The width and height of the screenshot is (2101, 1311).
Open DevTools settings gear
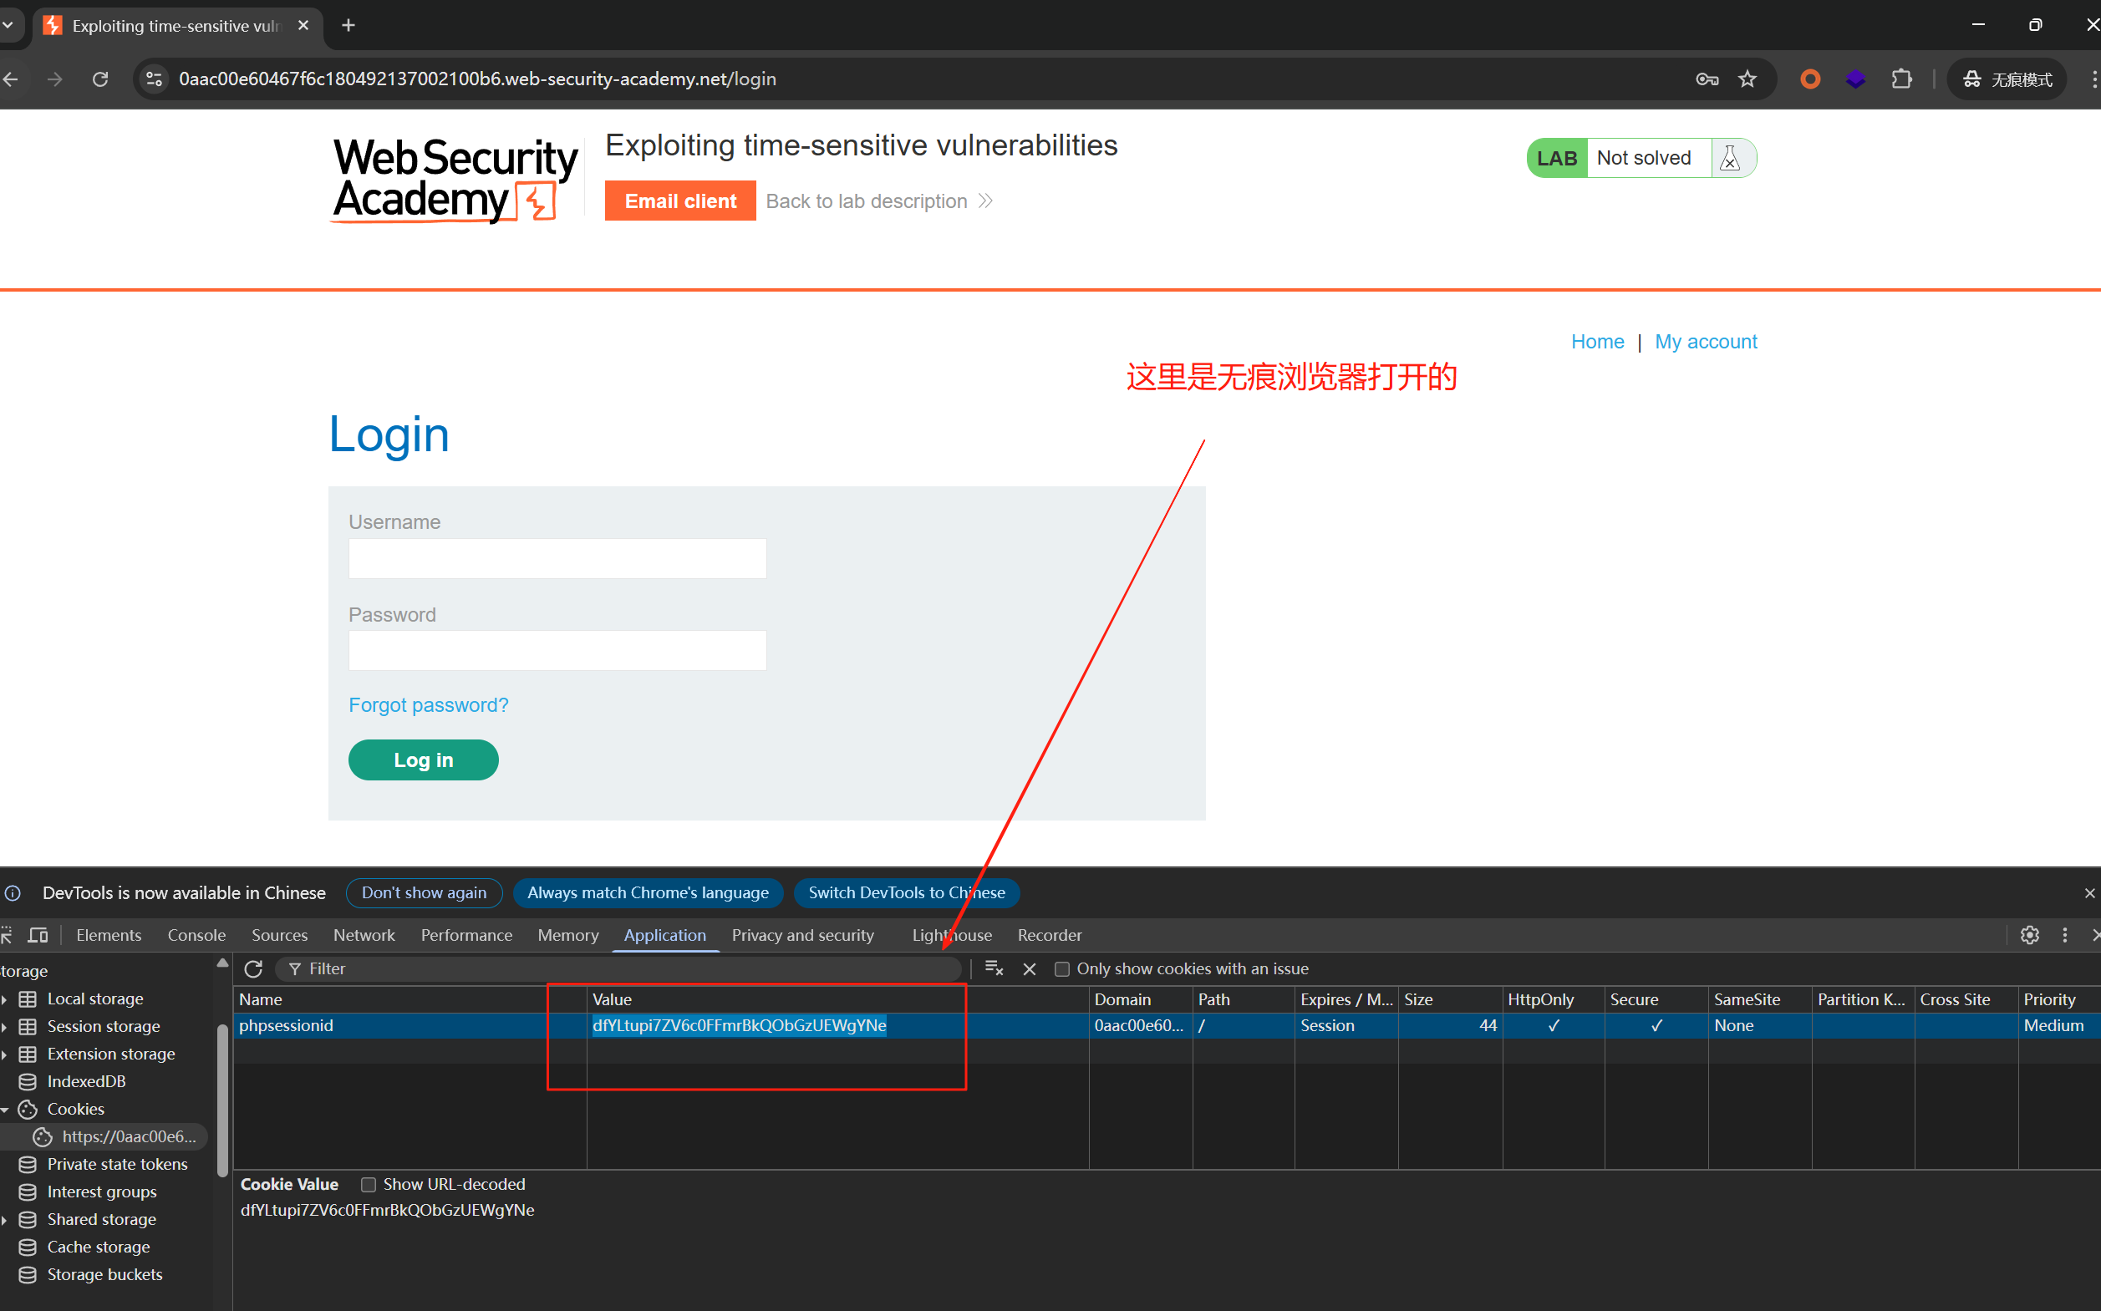[x=2029, y=935]
